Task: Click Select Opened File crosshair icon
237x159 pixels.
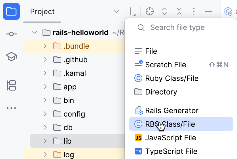Action: point(149,12)
